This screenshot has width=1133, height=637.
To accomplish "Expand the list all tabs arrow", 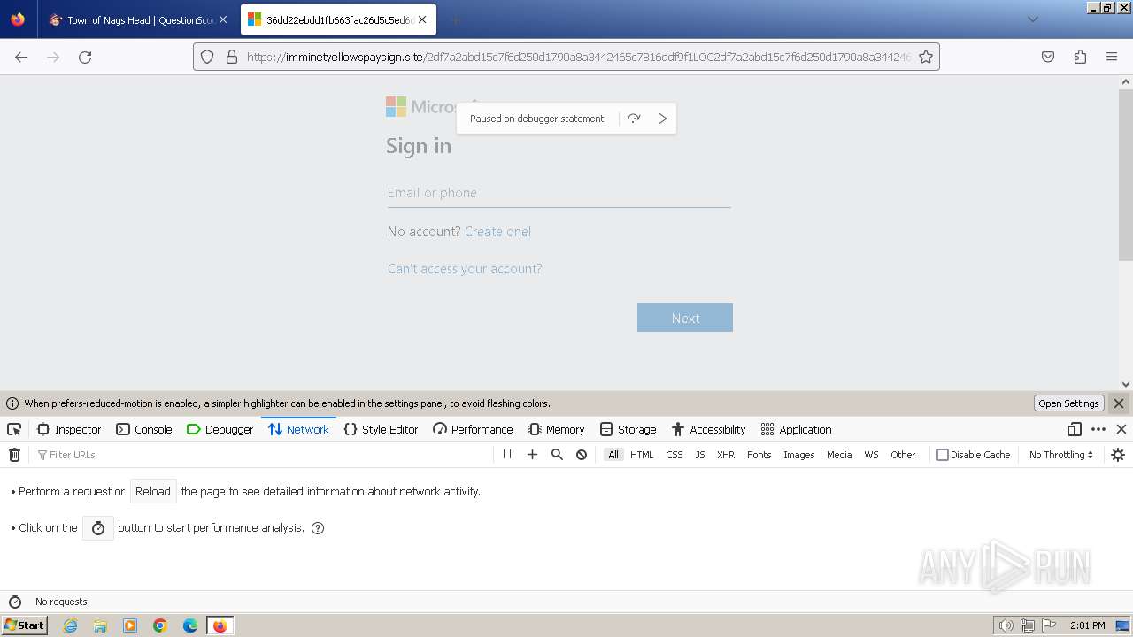I will pyautogui.click(x=1032, y=19).
